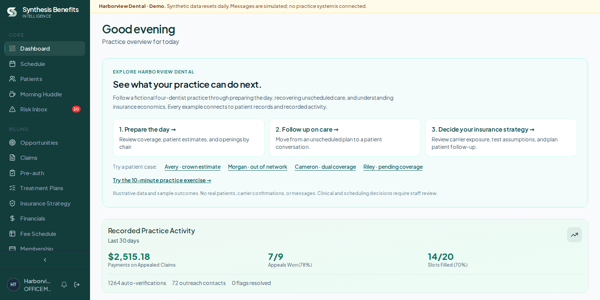The width and height of the screenshot is (600, 300).
Task: Open the Dashboard grid icon
Action: (x=12, y=48)
